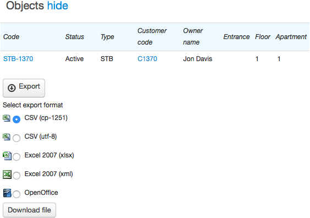This screenshot has width=310, height=218.
Task: Click the Download file button
Action: [30, 210]
